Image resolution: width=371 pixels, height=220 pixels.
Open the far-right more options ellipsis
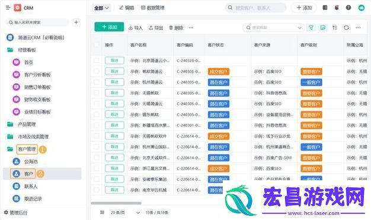coord(358,28)
